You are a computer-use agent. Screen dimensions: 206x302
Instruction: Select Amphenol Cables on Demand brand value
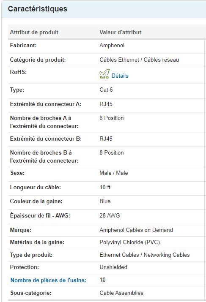[136, 230]
